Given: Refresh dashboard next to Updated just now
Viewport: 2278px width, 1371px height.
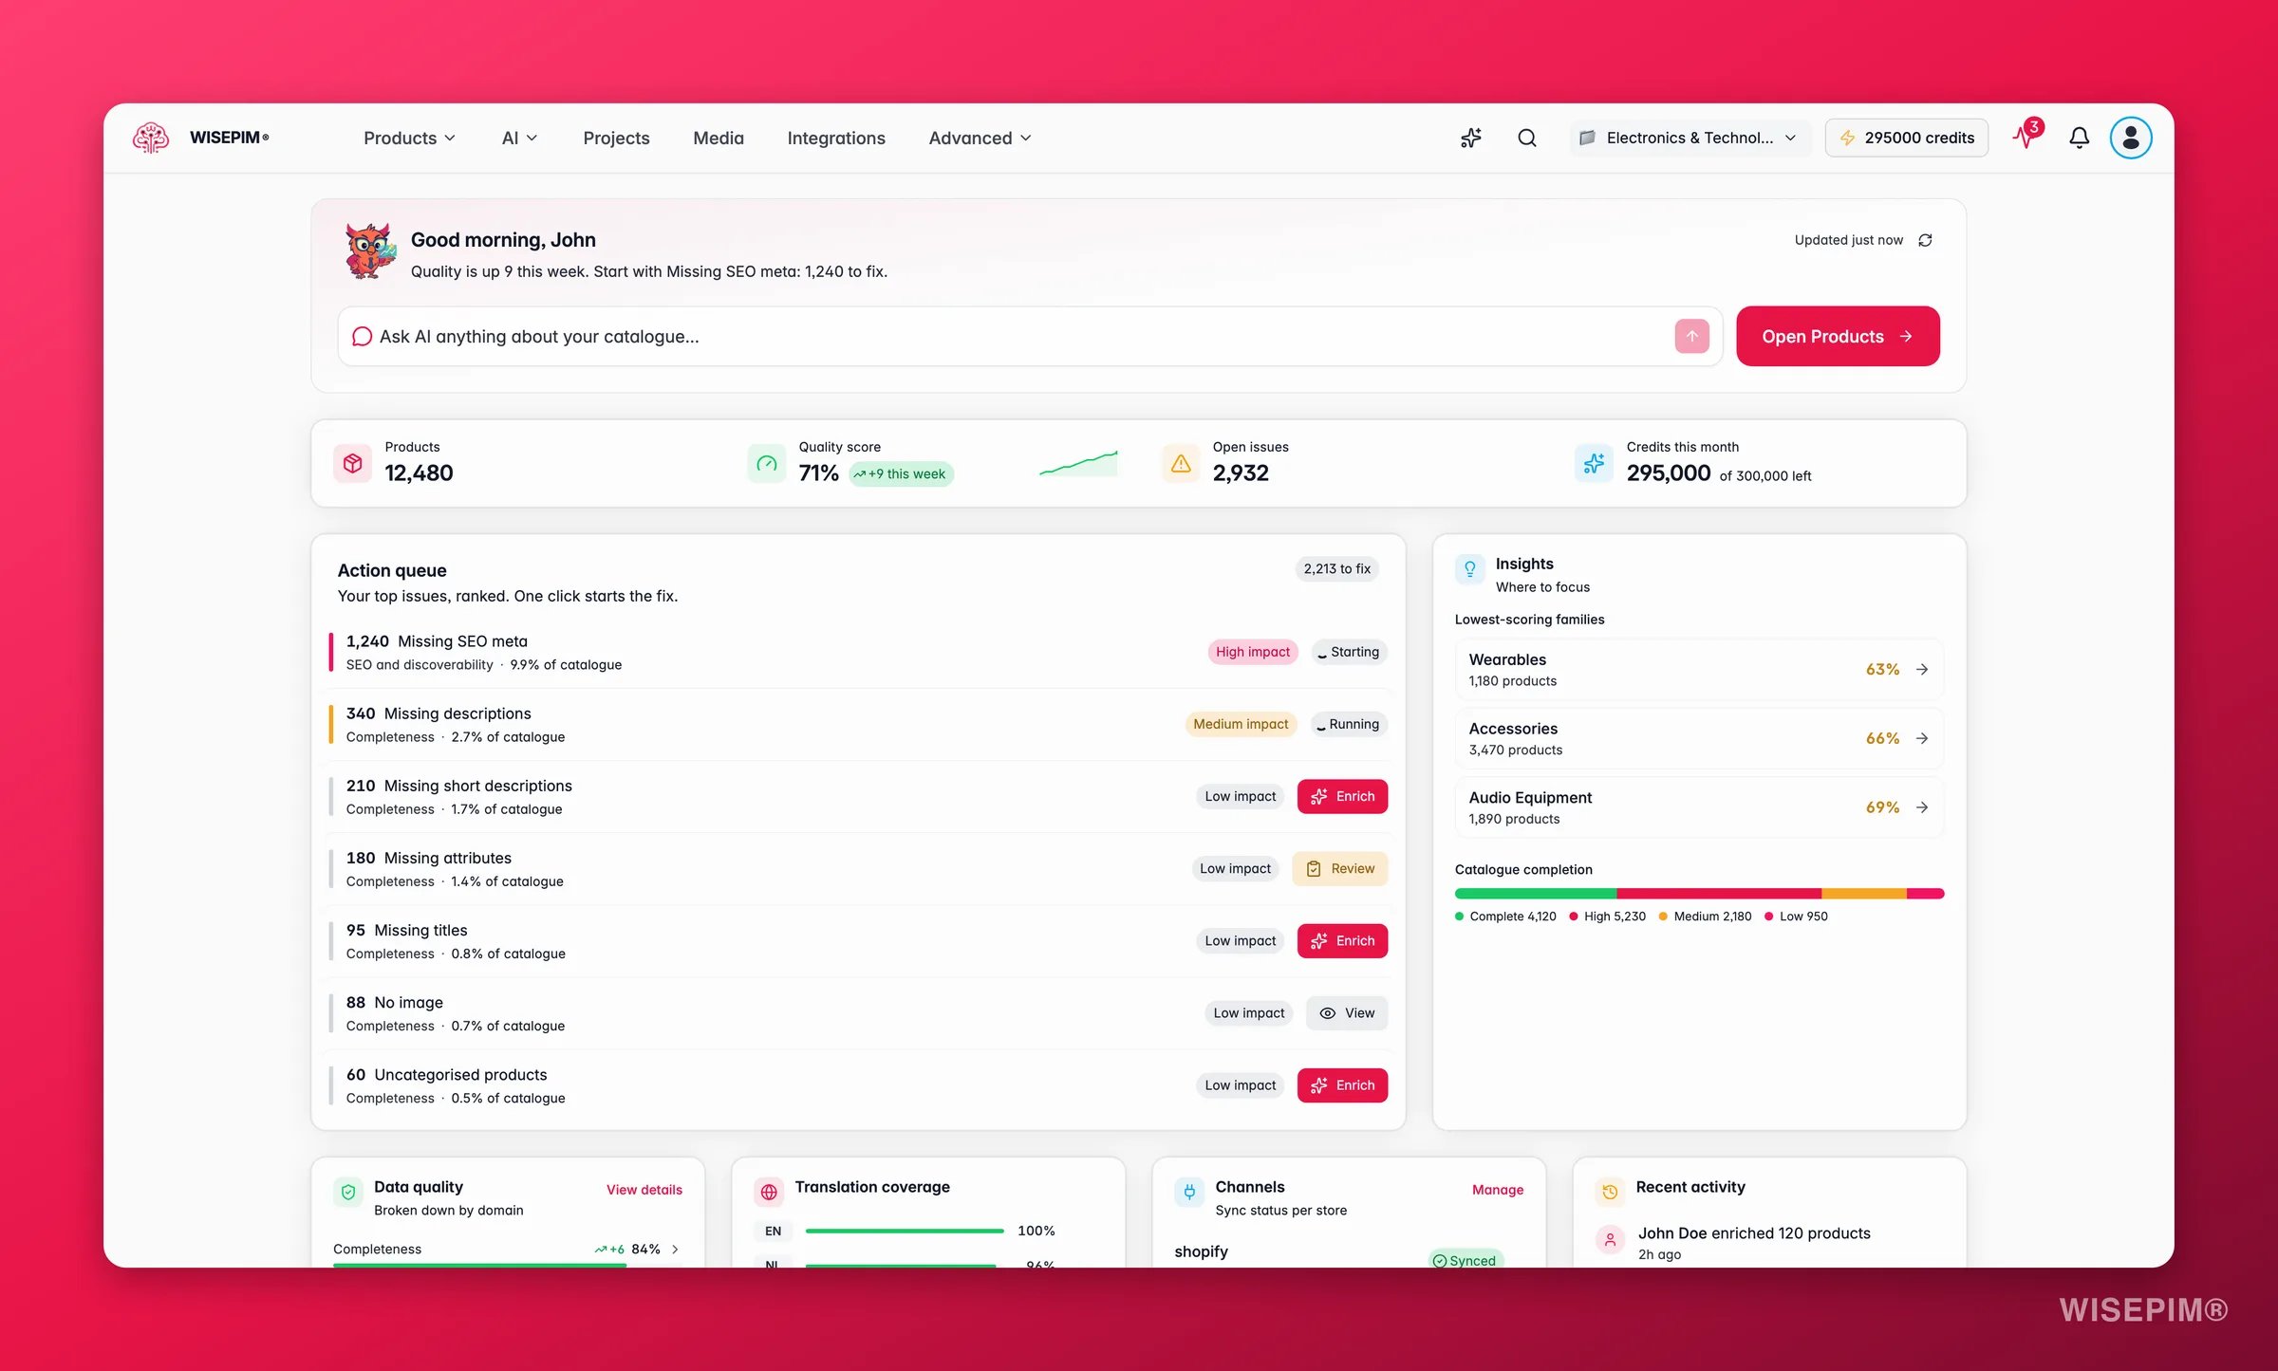Looking at the screenshot, I should [1925, 240].
